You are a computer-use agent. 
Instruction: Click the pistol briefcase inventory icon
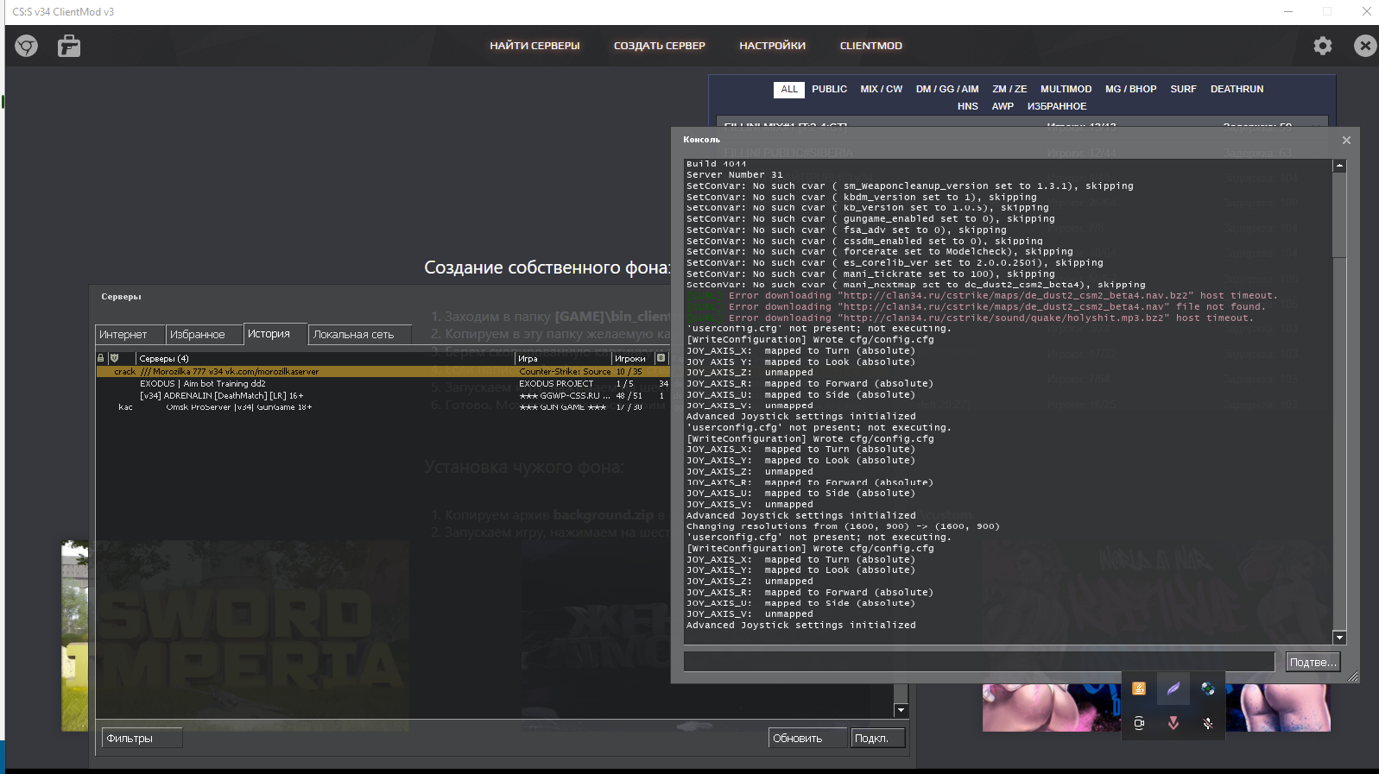click(69, 46)
